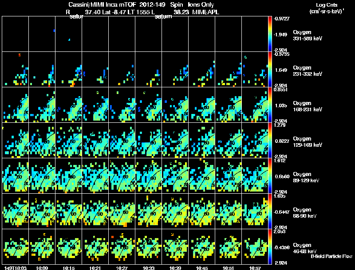Select the "16:27" time axis label
The width and height of the screenshot is (355, 270).
tap(122, 268)
